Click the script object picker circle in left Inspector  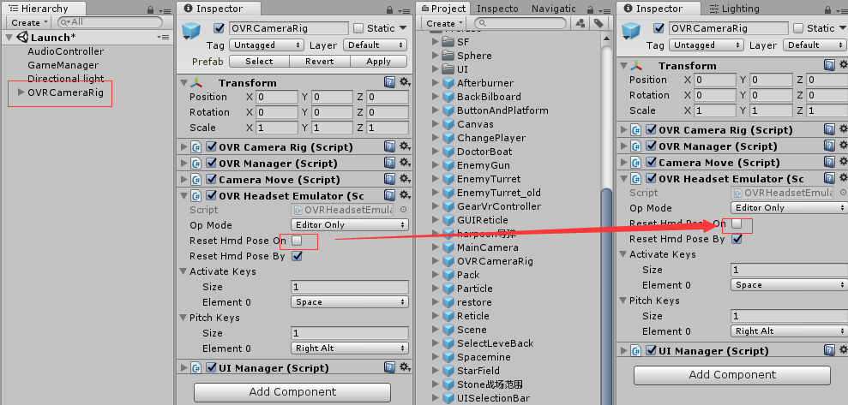coord(403,210)
